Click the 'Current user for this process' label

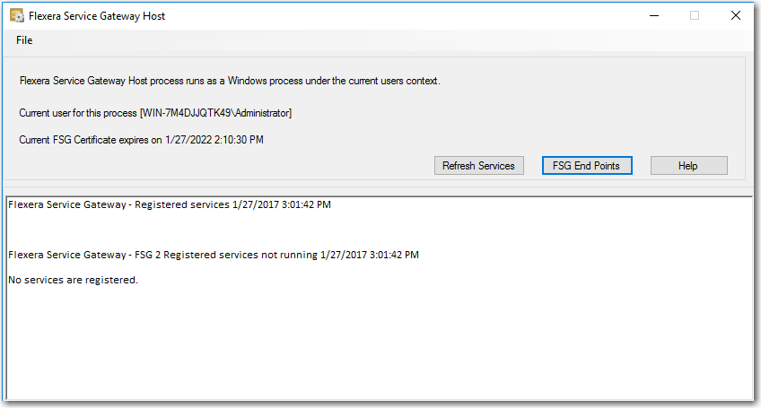tap(78, 113)
